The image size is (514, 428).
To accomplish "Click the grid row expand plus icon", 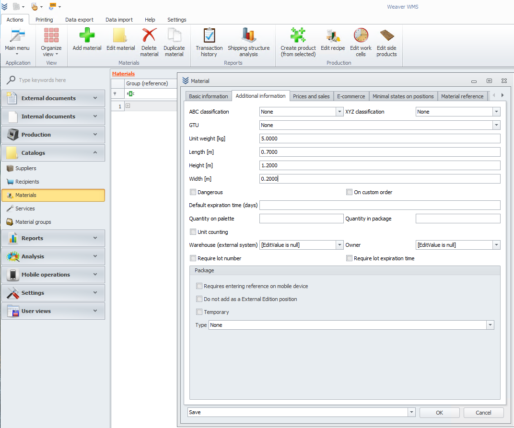I will click(128, 106).
